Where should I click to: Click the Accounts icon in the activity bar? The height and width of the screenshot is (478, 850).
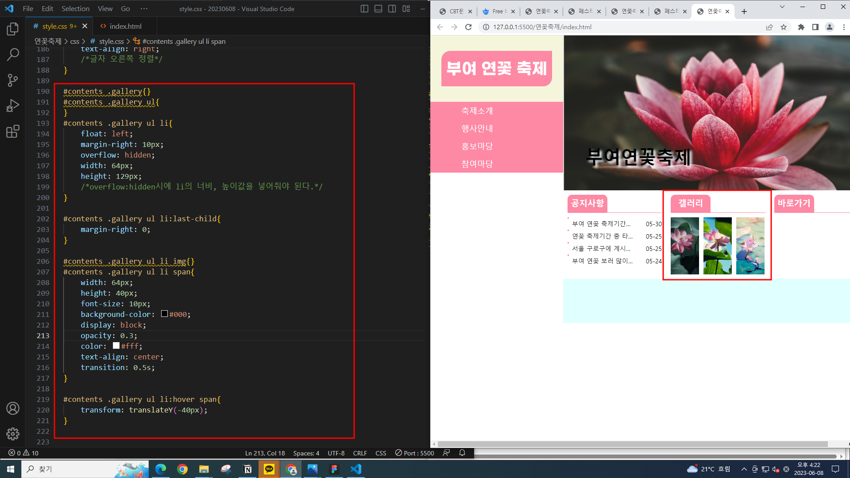tap(13, 408)
